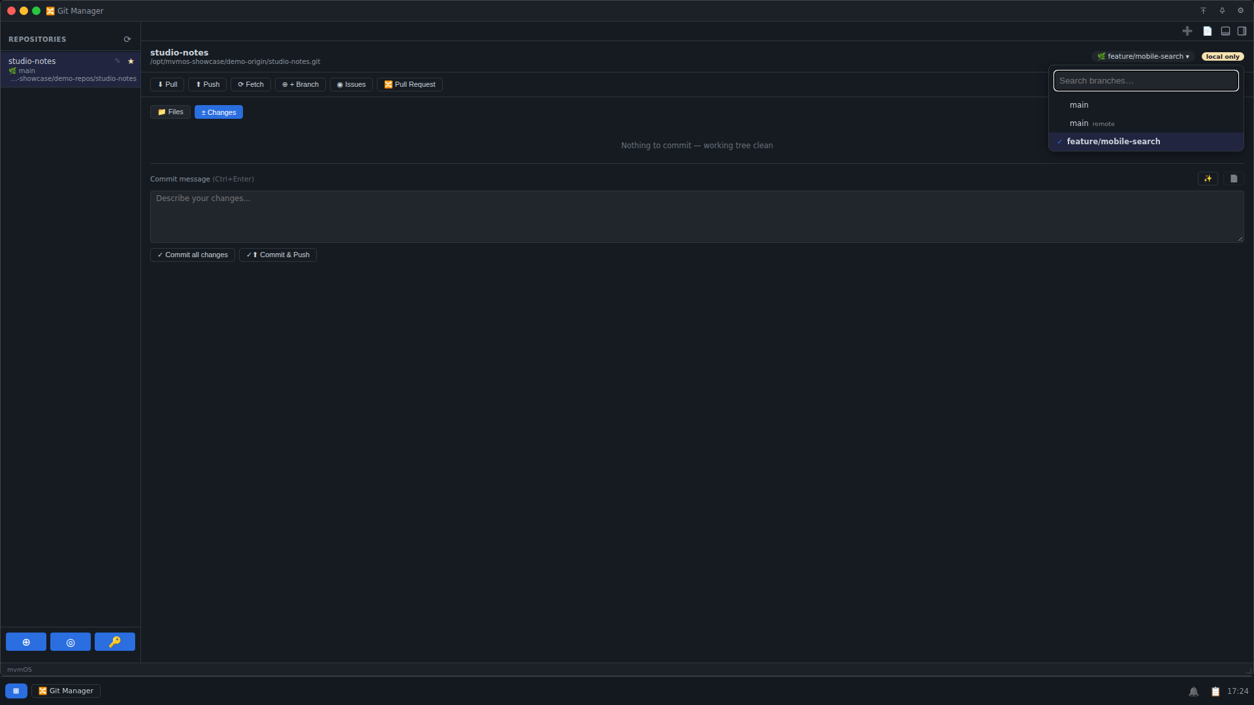Open the mvmOS start menu button
The width and height of the screenshot is (1254, 705).
16,691
